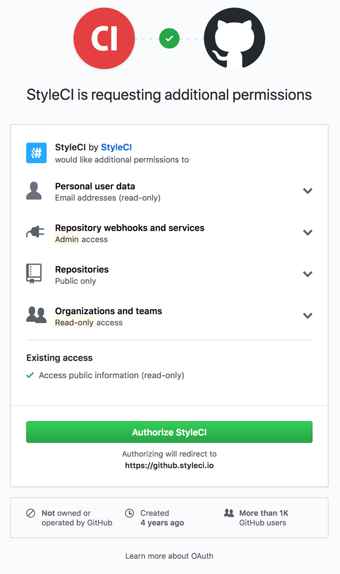Open Learn more about OAuth link

click(169, 556)
